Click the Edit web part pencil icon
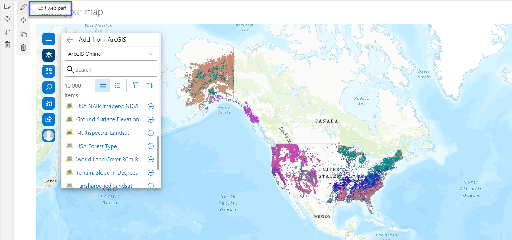512x240 pixels. pyautogui.click(x=23, y=6)
